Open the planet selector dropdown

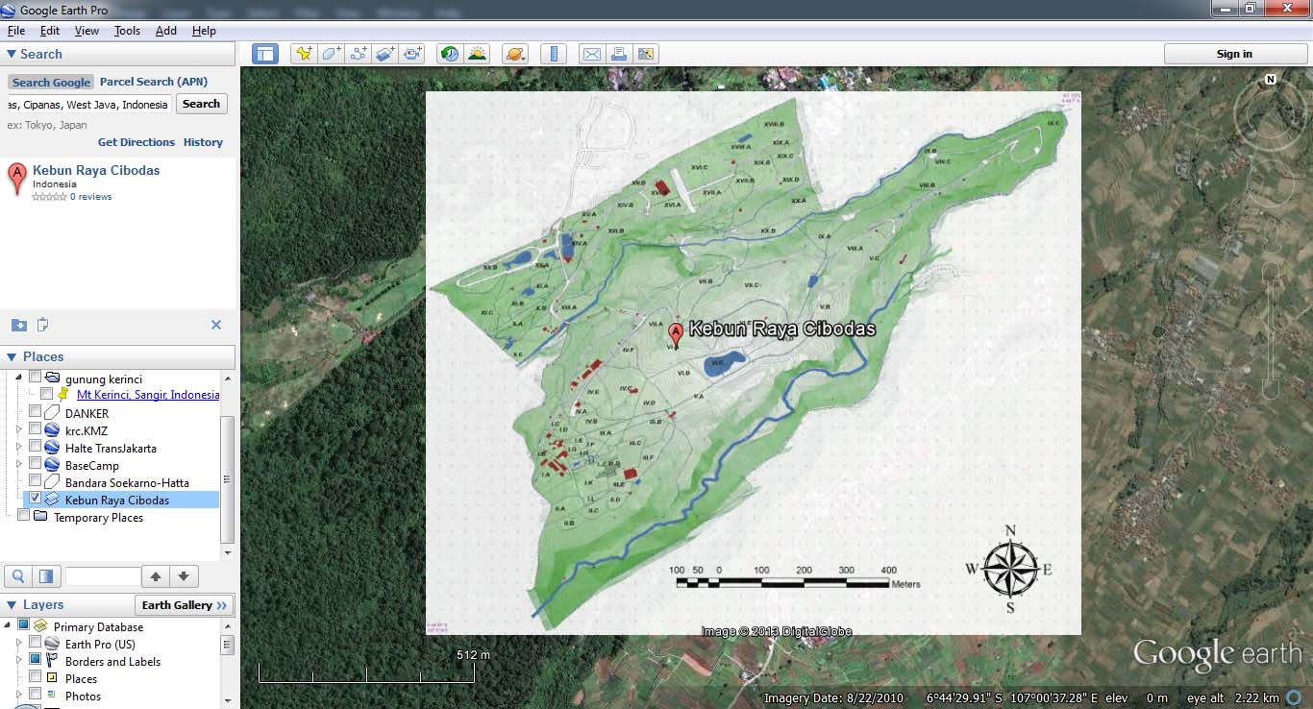(515, 54)
